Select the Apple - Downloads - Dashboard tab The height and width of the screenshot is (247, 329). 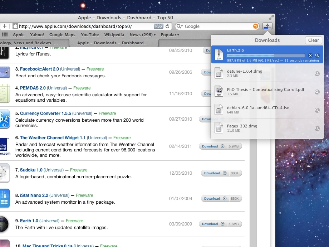[x=113, y=43]
